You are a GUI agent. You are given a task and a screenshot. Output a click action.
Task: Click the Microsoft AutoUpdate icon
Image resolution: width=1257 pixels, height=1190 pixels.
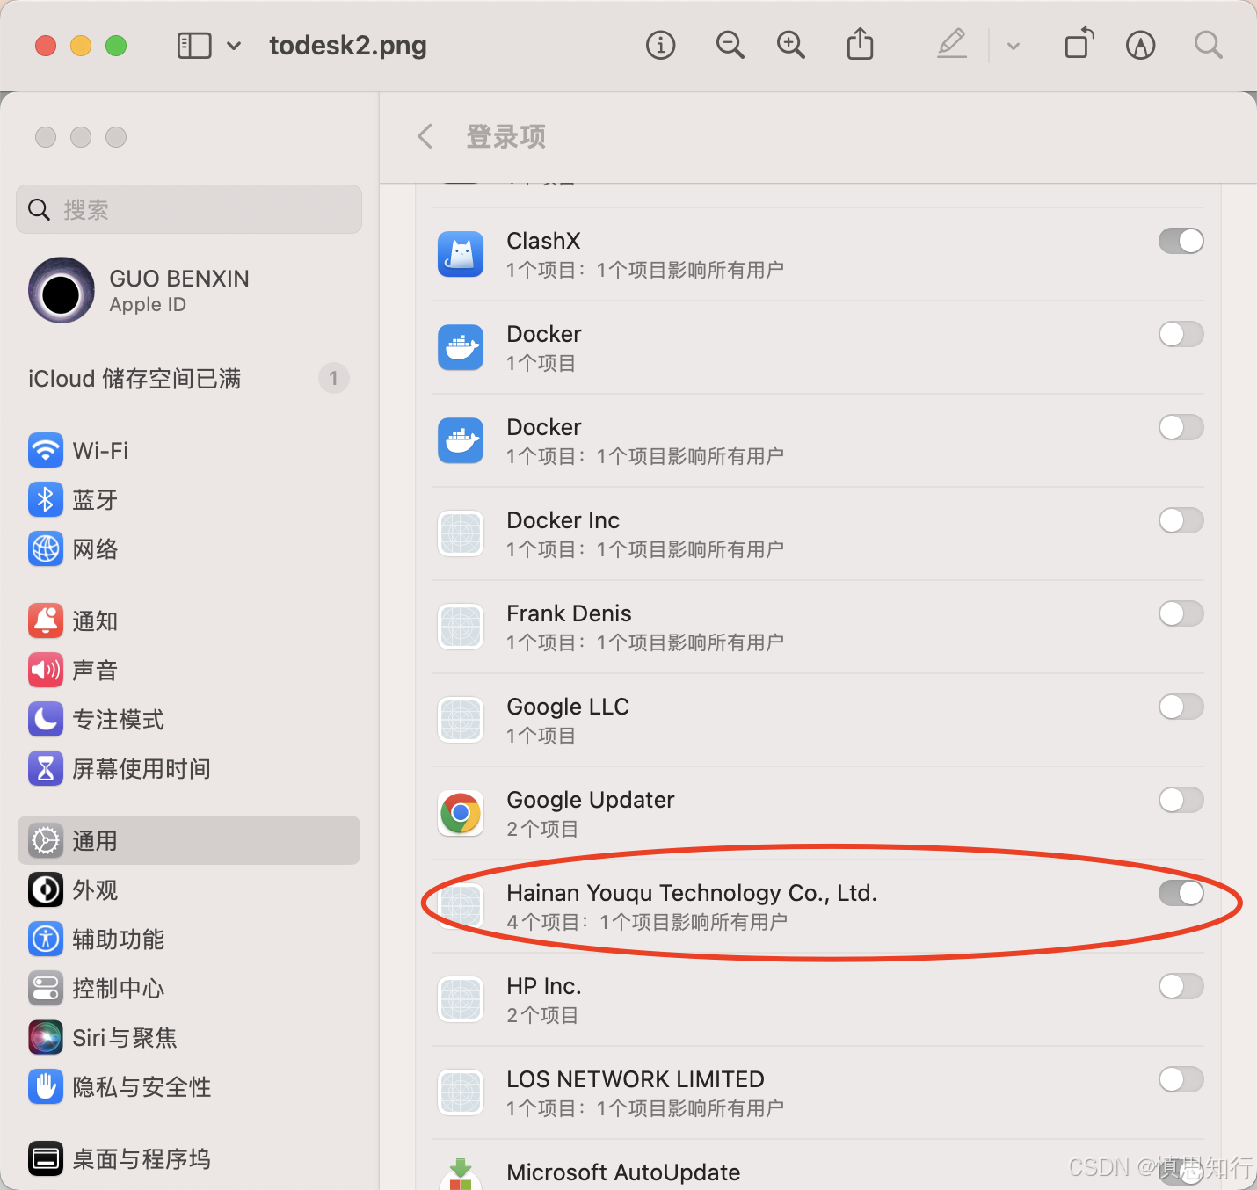(461, 1174)
